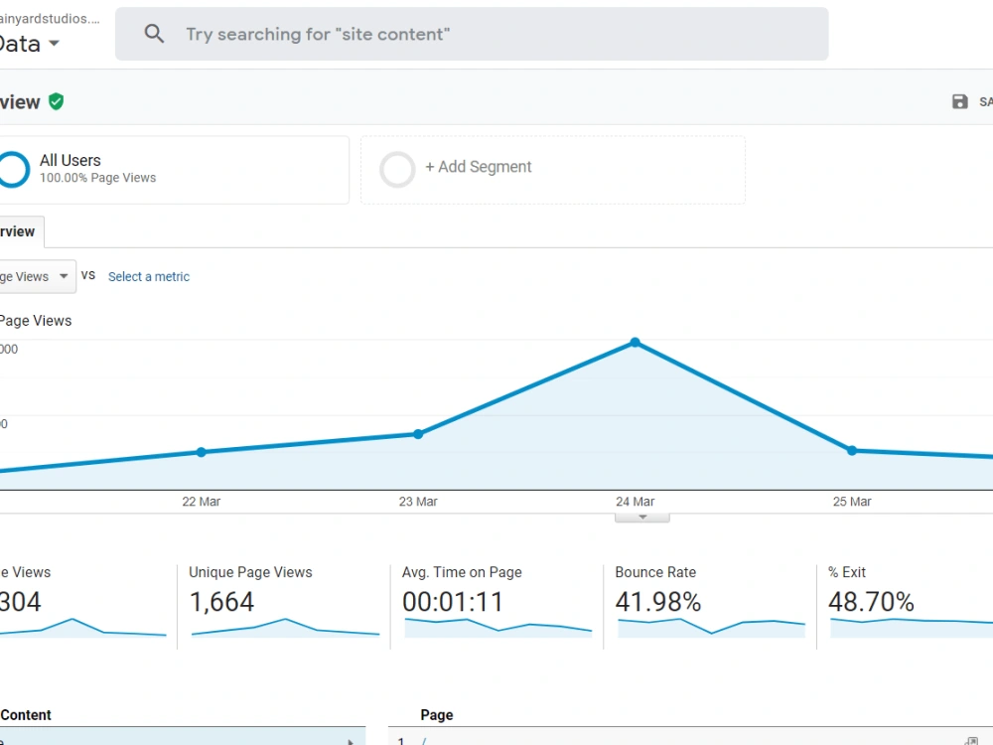The image size is (993, 745).
Task: Click the Unique Page Views label
Action: tap(251, 573)
